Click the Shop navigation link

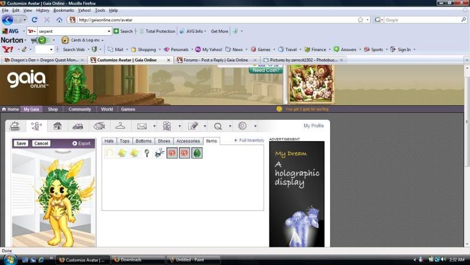click(53, 109)
